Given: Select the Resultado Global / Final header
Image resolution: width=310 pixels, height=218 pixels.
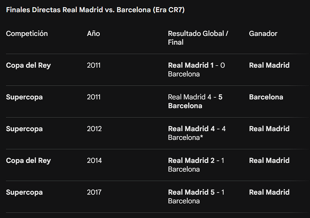Looking at the screenshot, I should [198, 38].
